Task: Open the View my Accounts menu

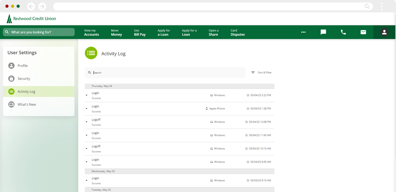Action: click(92, 33)
